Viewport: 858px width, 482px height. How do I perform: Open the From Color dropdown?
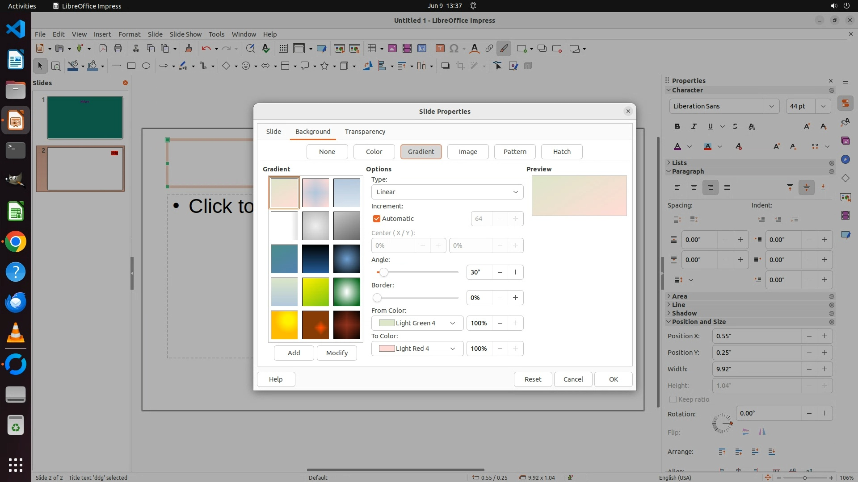tap(417, 323)
